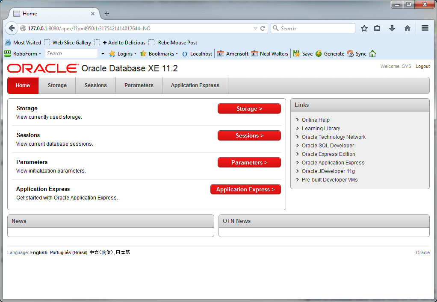Viewport: 437px width, 302px height.
Task: Go to browser Home page icon
Action: click(407, 28)
